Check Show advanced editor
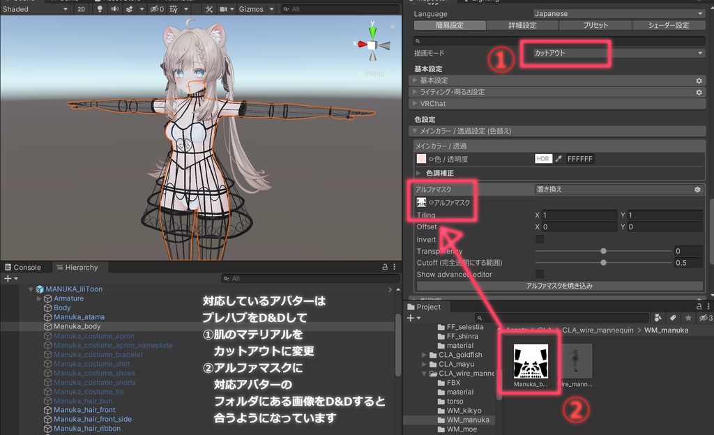 (540, 274)
